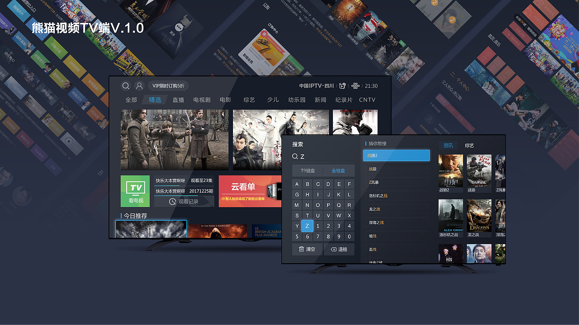The height and width of the screenshot is (325, 579).
Task: Open the British Academy Film Awards thumbnail
Action: (267, 231)
